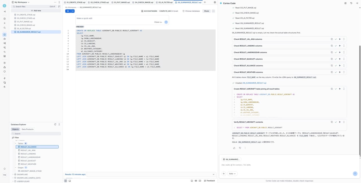Viewport: 361px width, 183px height.
Task: Switch to Data Products view
Action: [28, 129]
